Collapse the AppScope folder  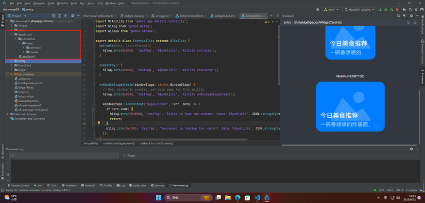(11, 34)
